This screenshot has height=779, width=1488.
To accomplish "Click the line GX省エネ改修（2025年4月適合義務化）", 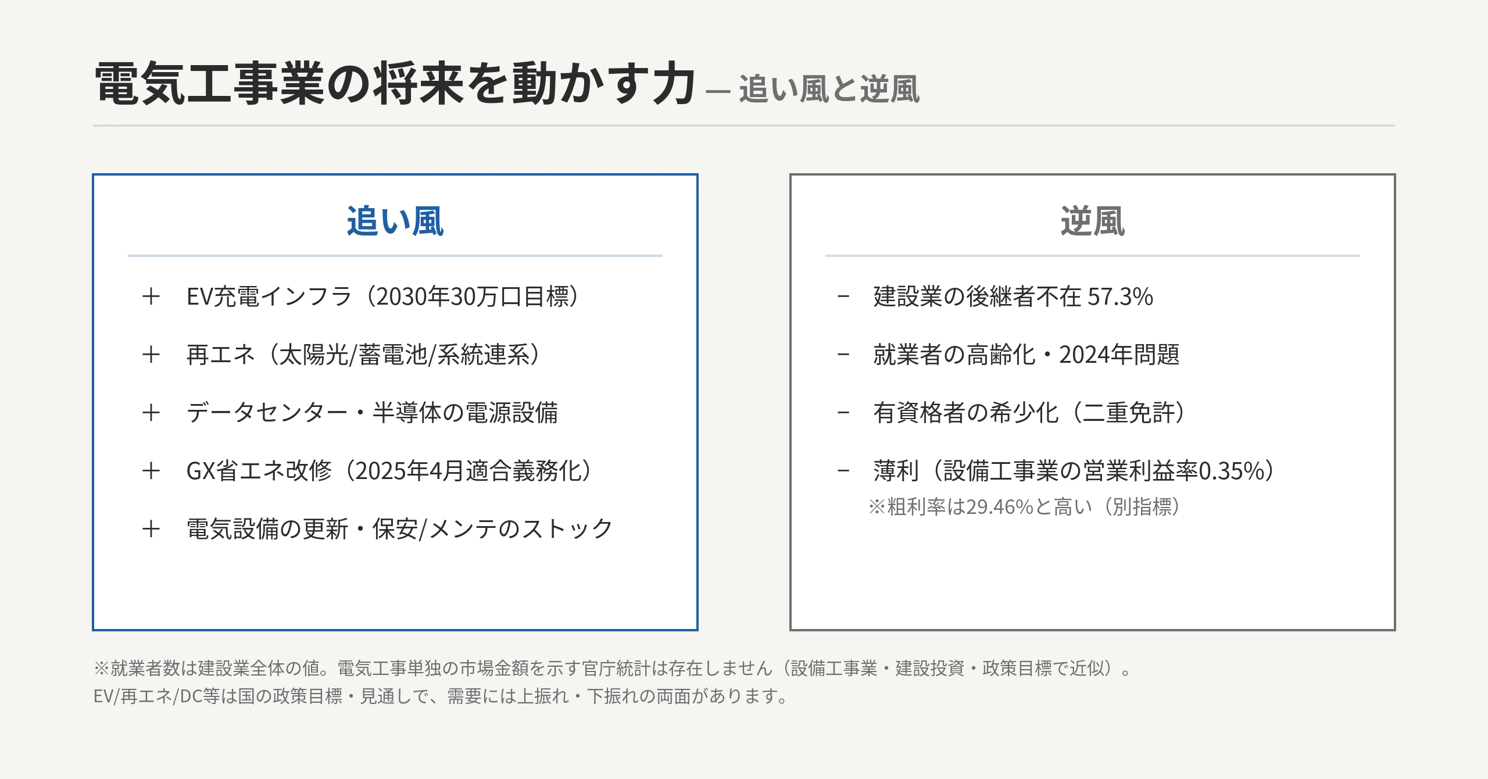I will 390,471.
